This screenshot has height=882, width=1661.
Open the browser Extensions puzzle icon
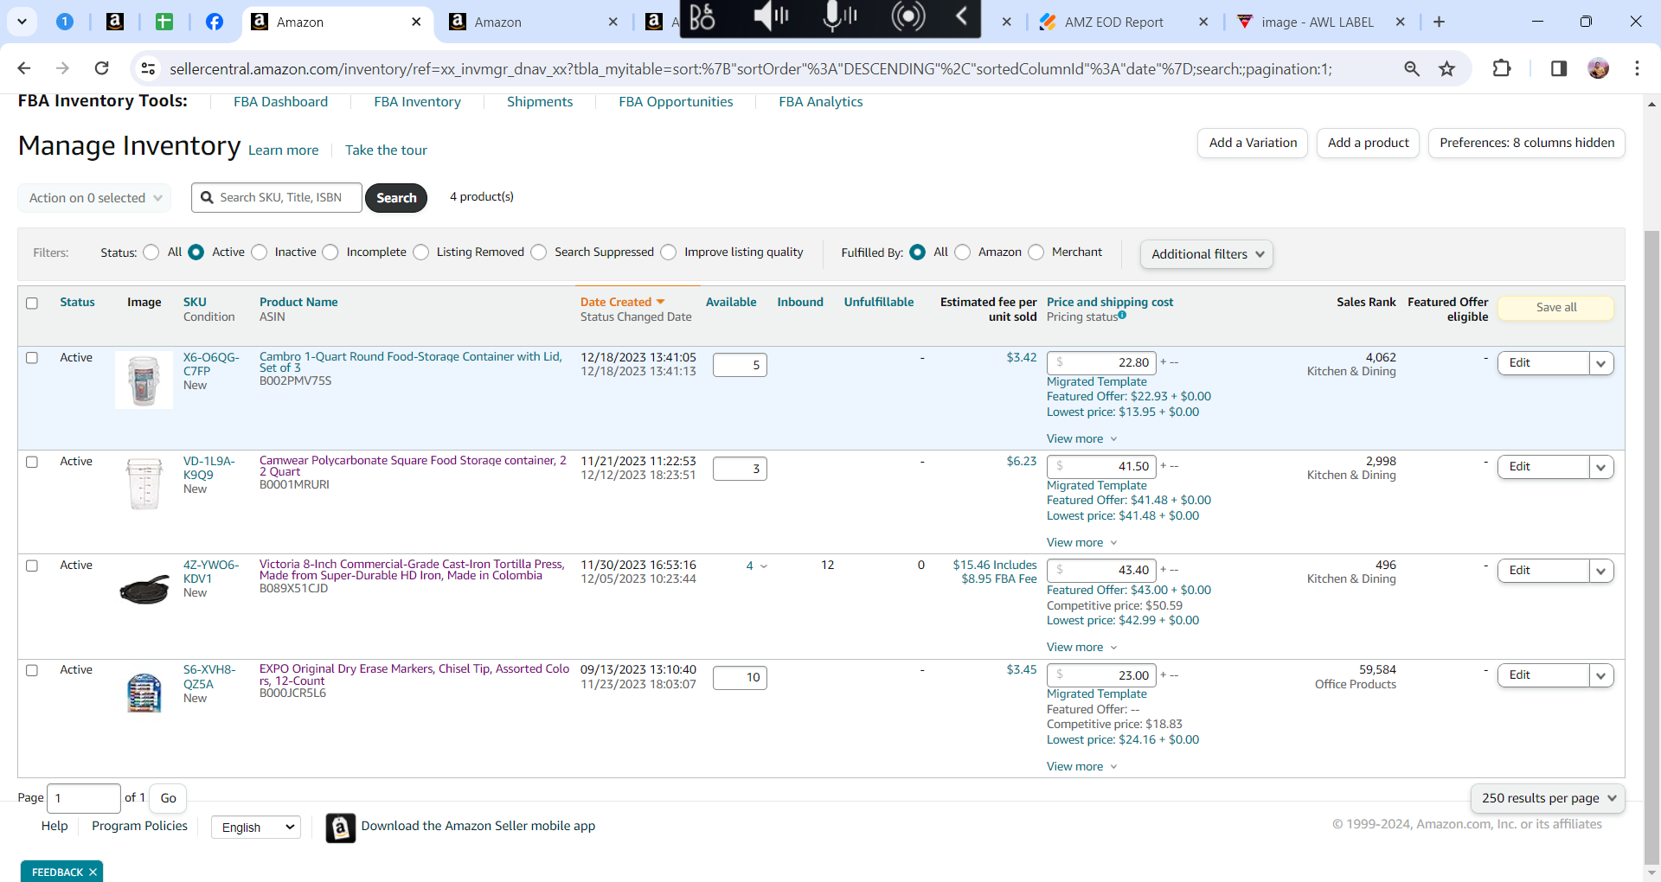click(1502, 68)
